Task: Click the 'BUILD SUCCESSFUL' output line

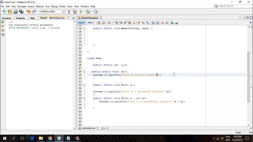Action: pos(34,28)
